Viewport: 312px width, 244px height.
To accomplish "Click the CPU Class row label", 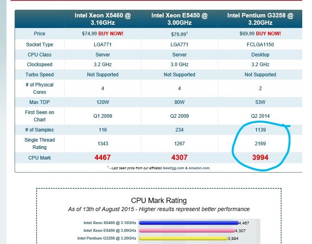I will [x=39, y=55].
